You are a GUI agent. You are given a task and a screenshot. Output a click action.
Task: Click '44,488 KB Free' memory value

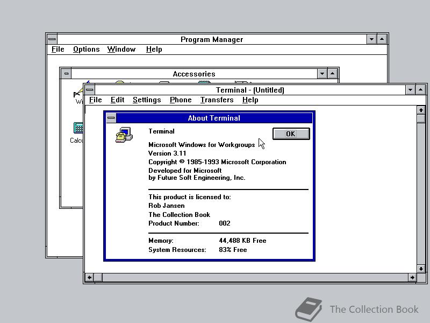tap(242, 241)
